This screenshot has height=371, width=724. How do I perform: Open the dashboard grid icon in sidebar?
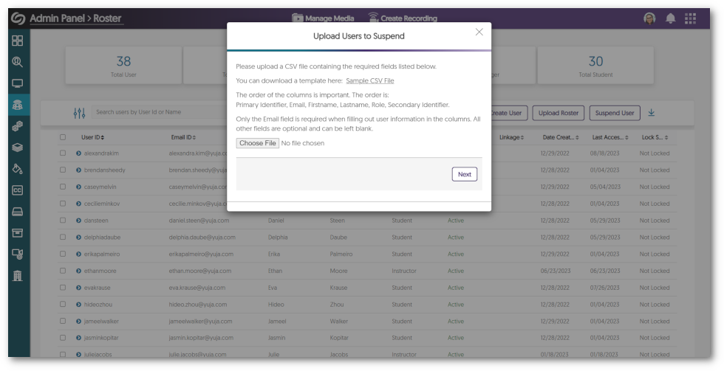18,41
